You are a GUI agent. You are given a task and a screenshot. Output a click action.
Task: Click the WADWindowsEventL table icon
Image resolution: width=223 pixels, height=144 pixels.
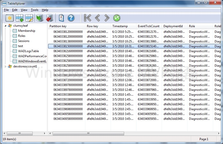tap(15, 61)
